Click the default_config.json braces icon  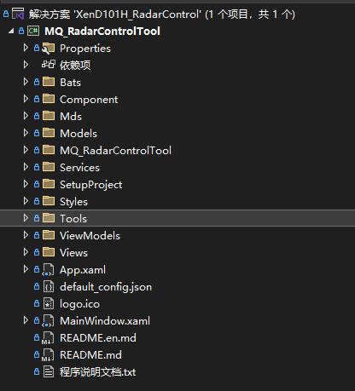(x=49, y=286)
